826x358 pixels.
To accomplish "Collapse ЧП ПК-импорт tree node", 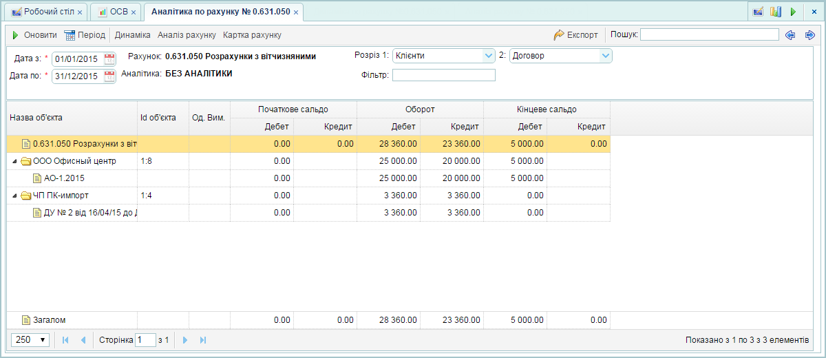I will (14, 196).
